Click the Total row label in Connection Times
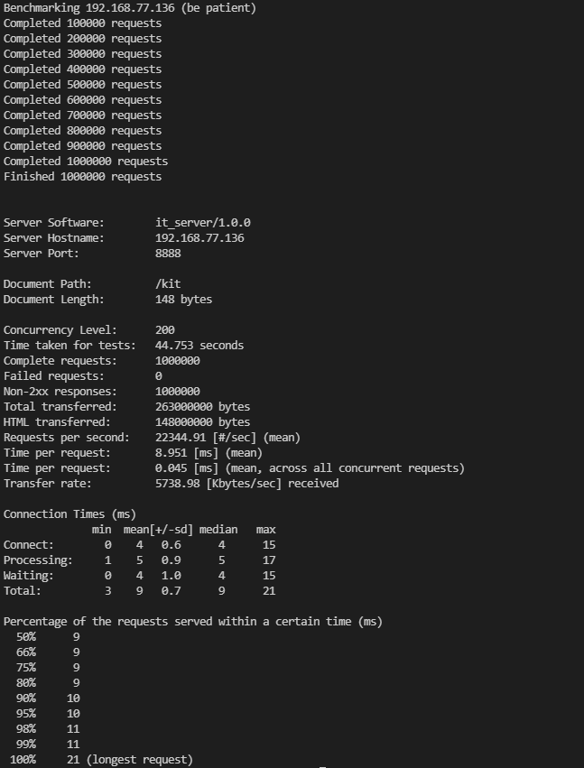This screenshot has width=584, height=768. 22,591
